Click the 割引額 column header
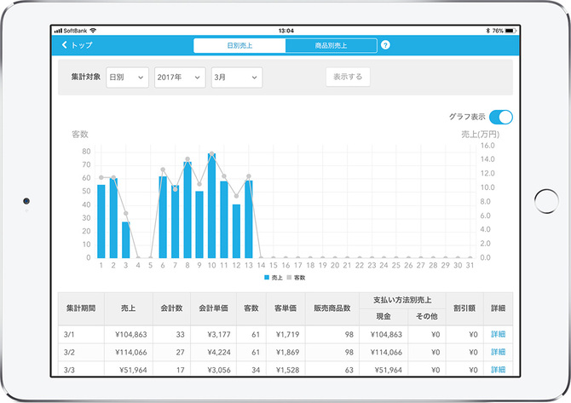This screenshot has width=571, height=403. pyautogui.click(x=464, y=308)
